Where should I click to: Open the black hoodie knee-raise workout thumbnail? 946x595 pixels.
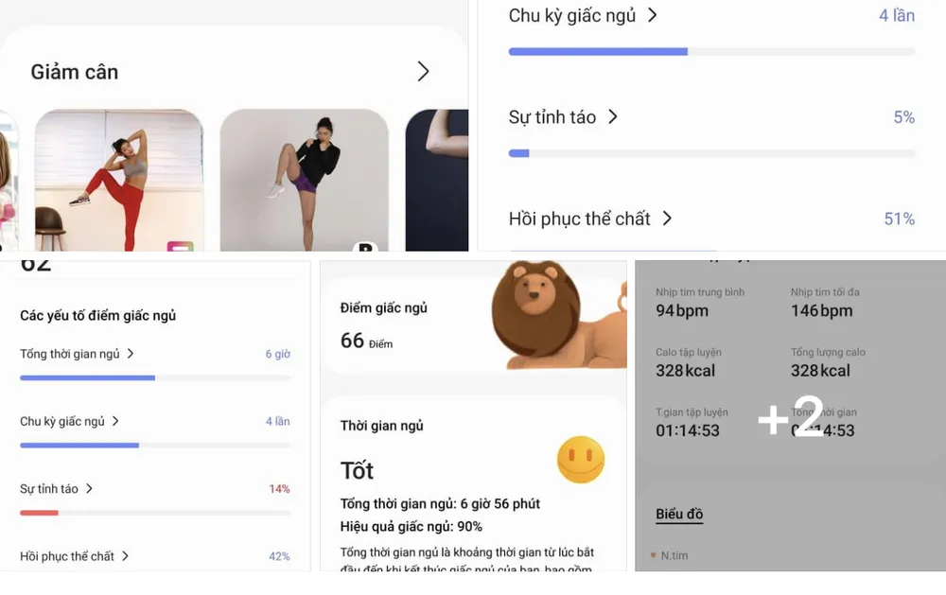(x=304, y=180)
